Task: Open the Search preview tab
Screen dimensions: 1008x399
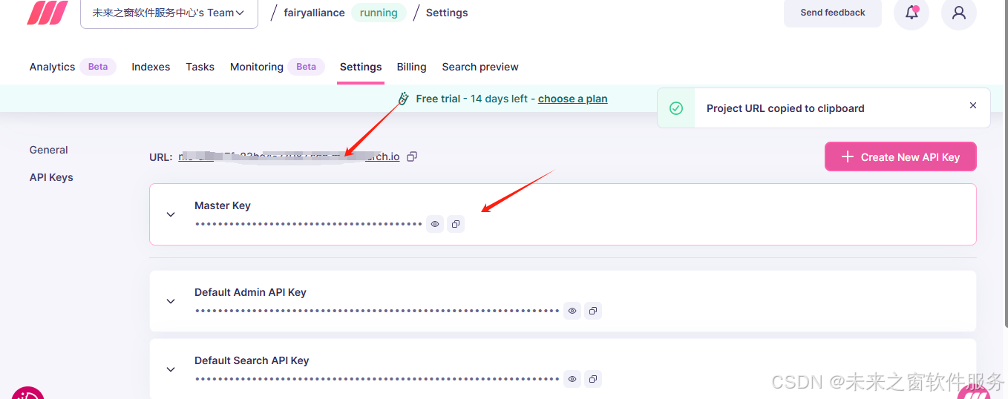Action: (480, 67)
